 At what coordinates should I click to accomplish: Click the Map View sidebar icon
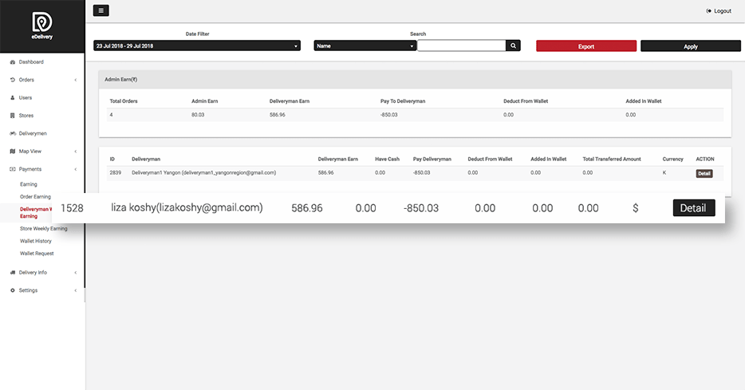tap(13, 152)
